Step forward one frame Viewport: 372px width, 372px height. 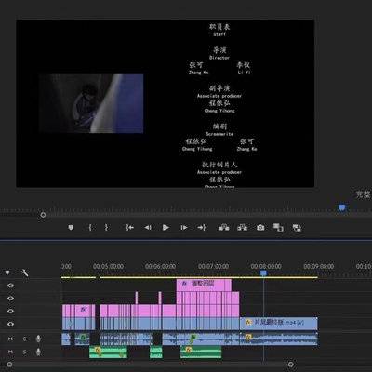(184, 228)
